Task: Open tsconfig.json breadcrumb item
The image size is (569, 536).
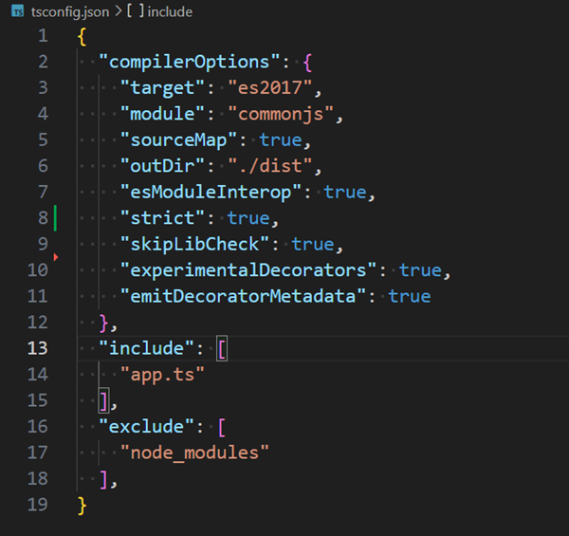Action: pos(70,12)
